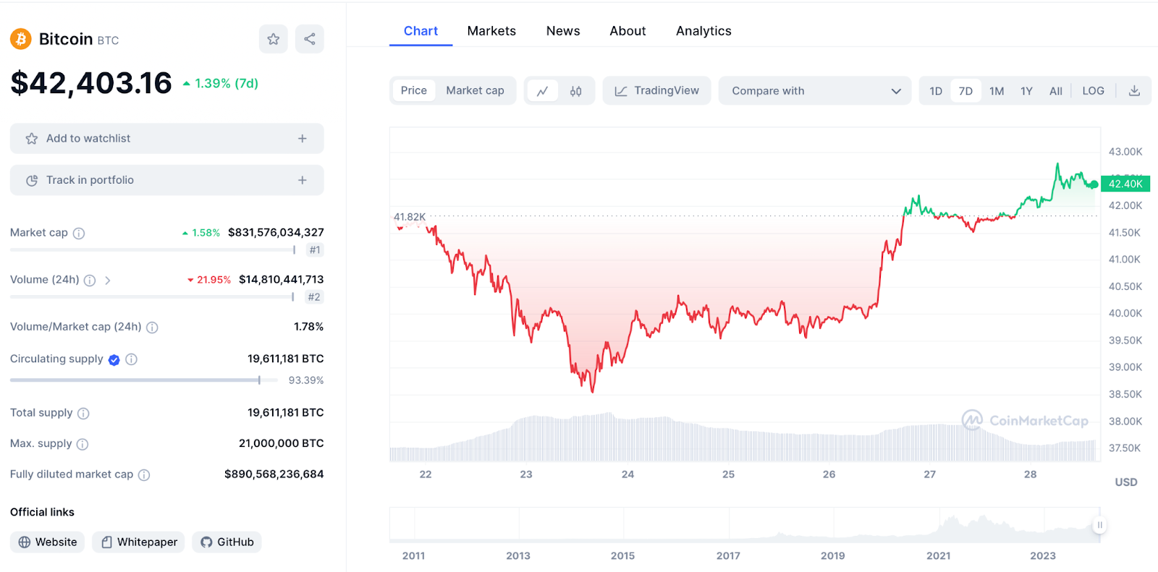This screenshot has height=572, width=1158.
Task: Open the GitHub official link
Action: point(227,542)
